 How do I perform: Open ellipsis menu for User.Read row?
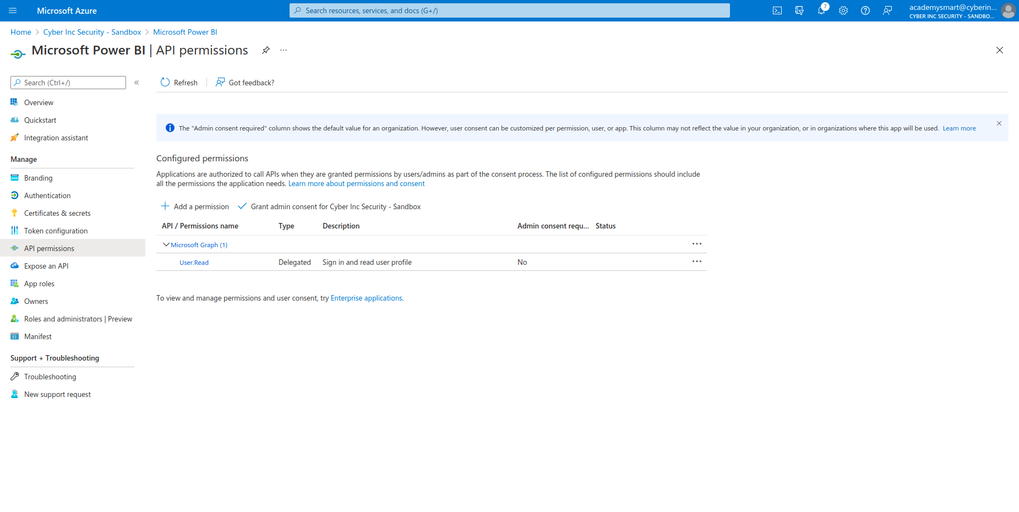pyautogui.click(x=697, y=262)
